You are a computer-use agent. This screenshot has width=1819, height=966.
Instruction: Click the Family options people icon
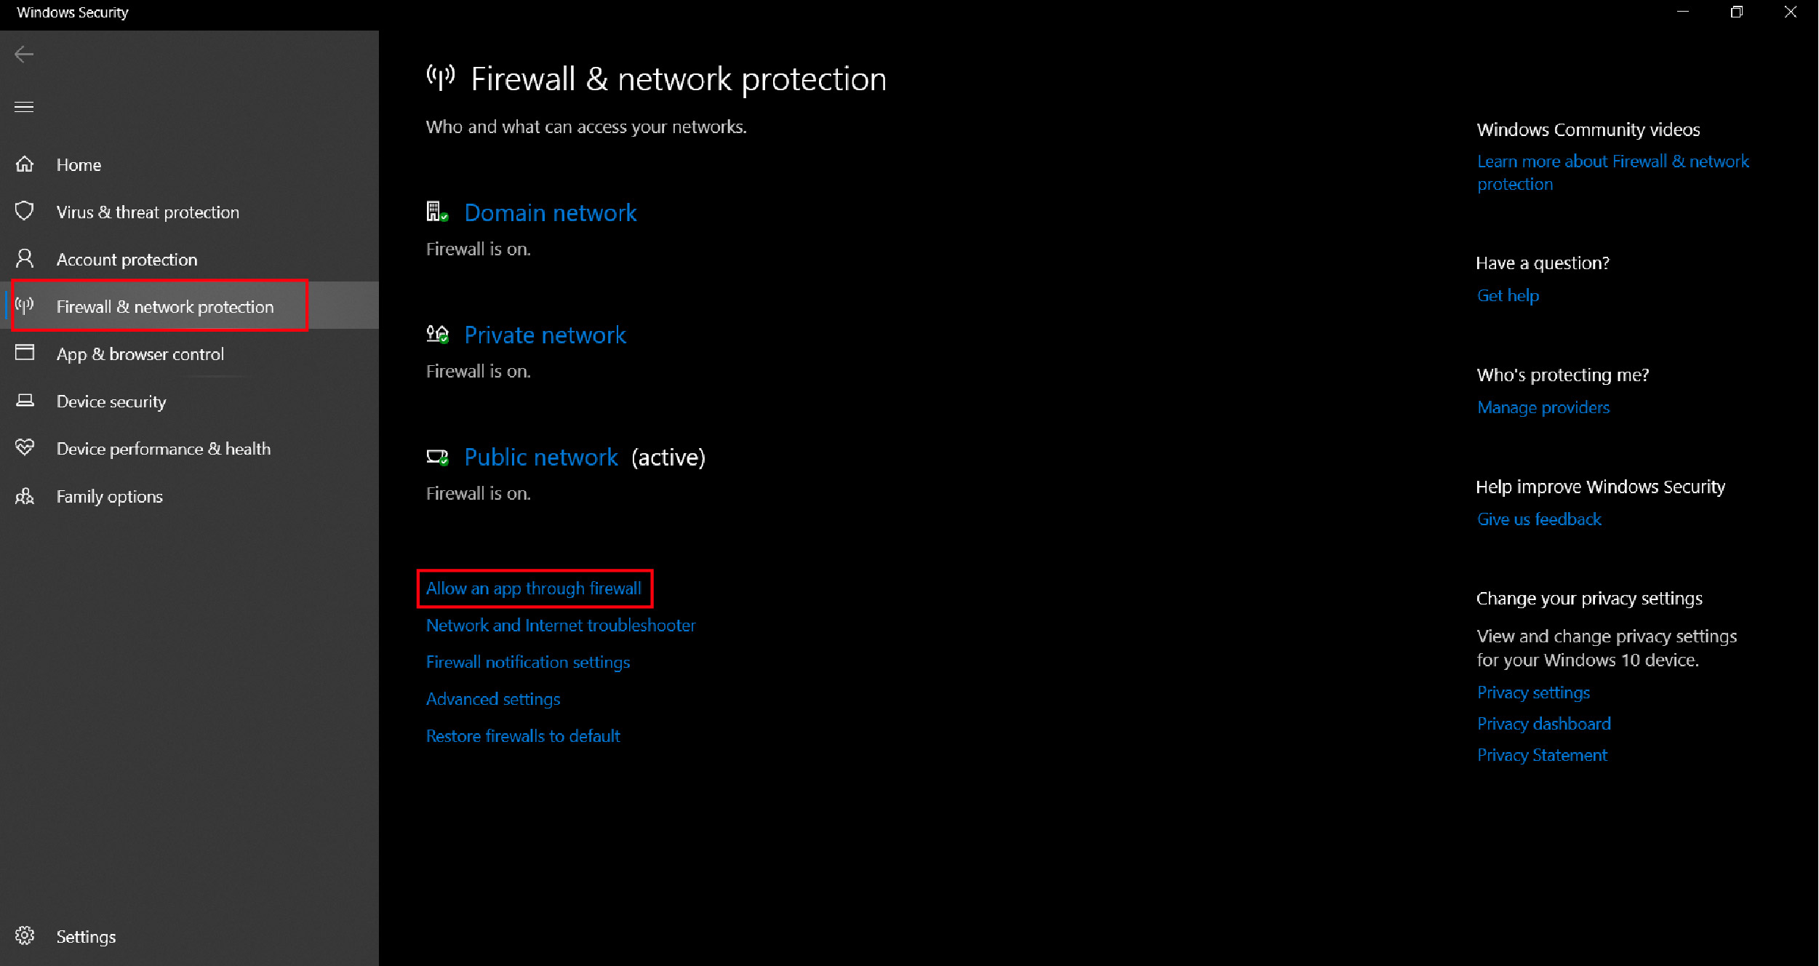click(x=25, y=496)
